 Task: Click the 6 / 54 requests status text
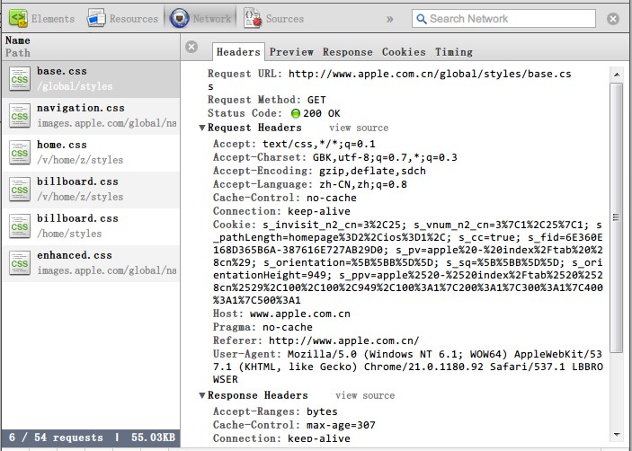click(56, 438)
